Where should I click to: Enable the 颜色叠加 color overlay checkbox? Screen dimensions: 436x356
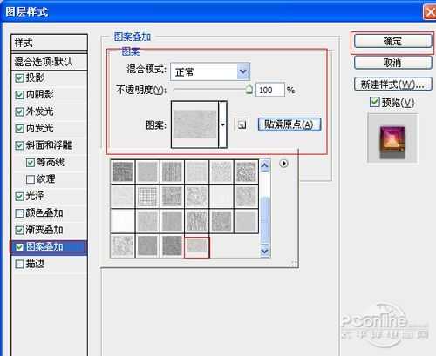point(19,213)
